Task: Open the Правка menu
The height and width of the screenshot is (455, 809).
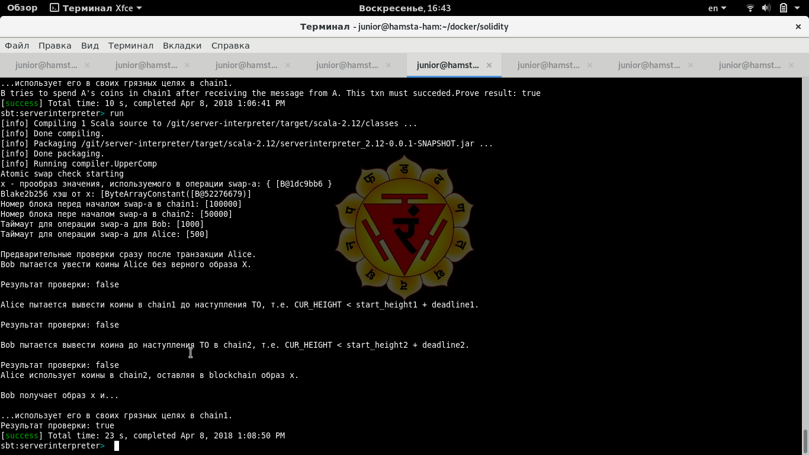Action: [x=55, y=46]
